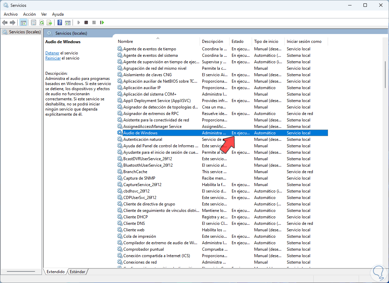Select CaptureService_26f12 service
Viewport: 389px width, 283px height.
click(x=142, y=184)
